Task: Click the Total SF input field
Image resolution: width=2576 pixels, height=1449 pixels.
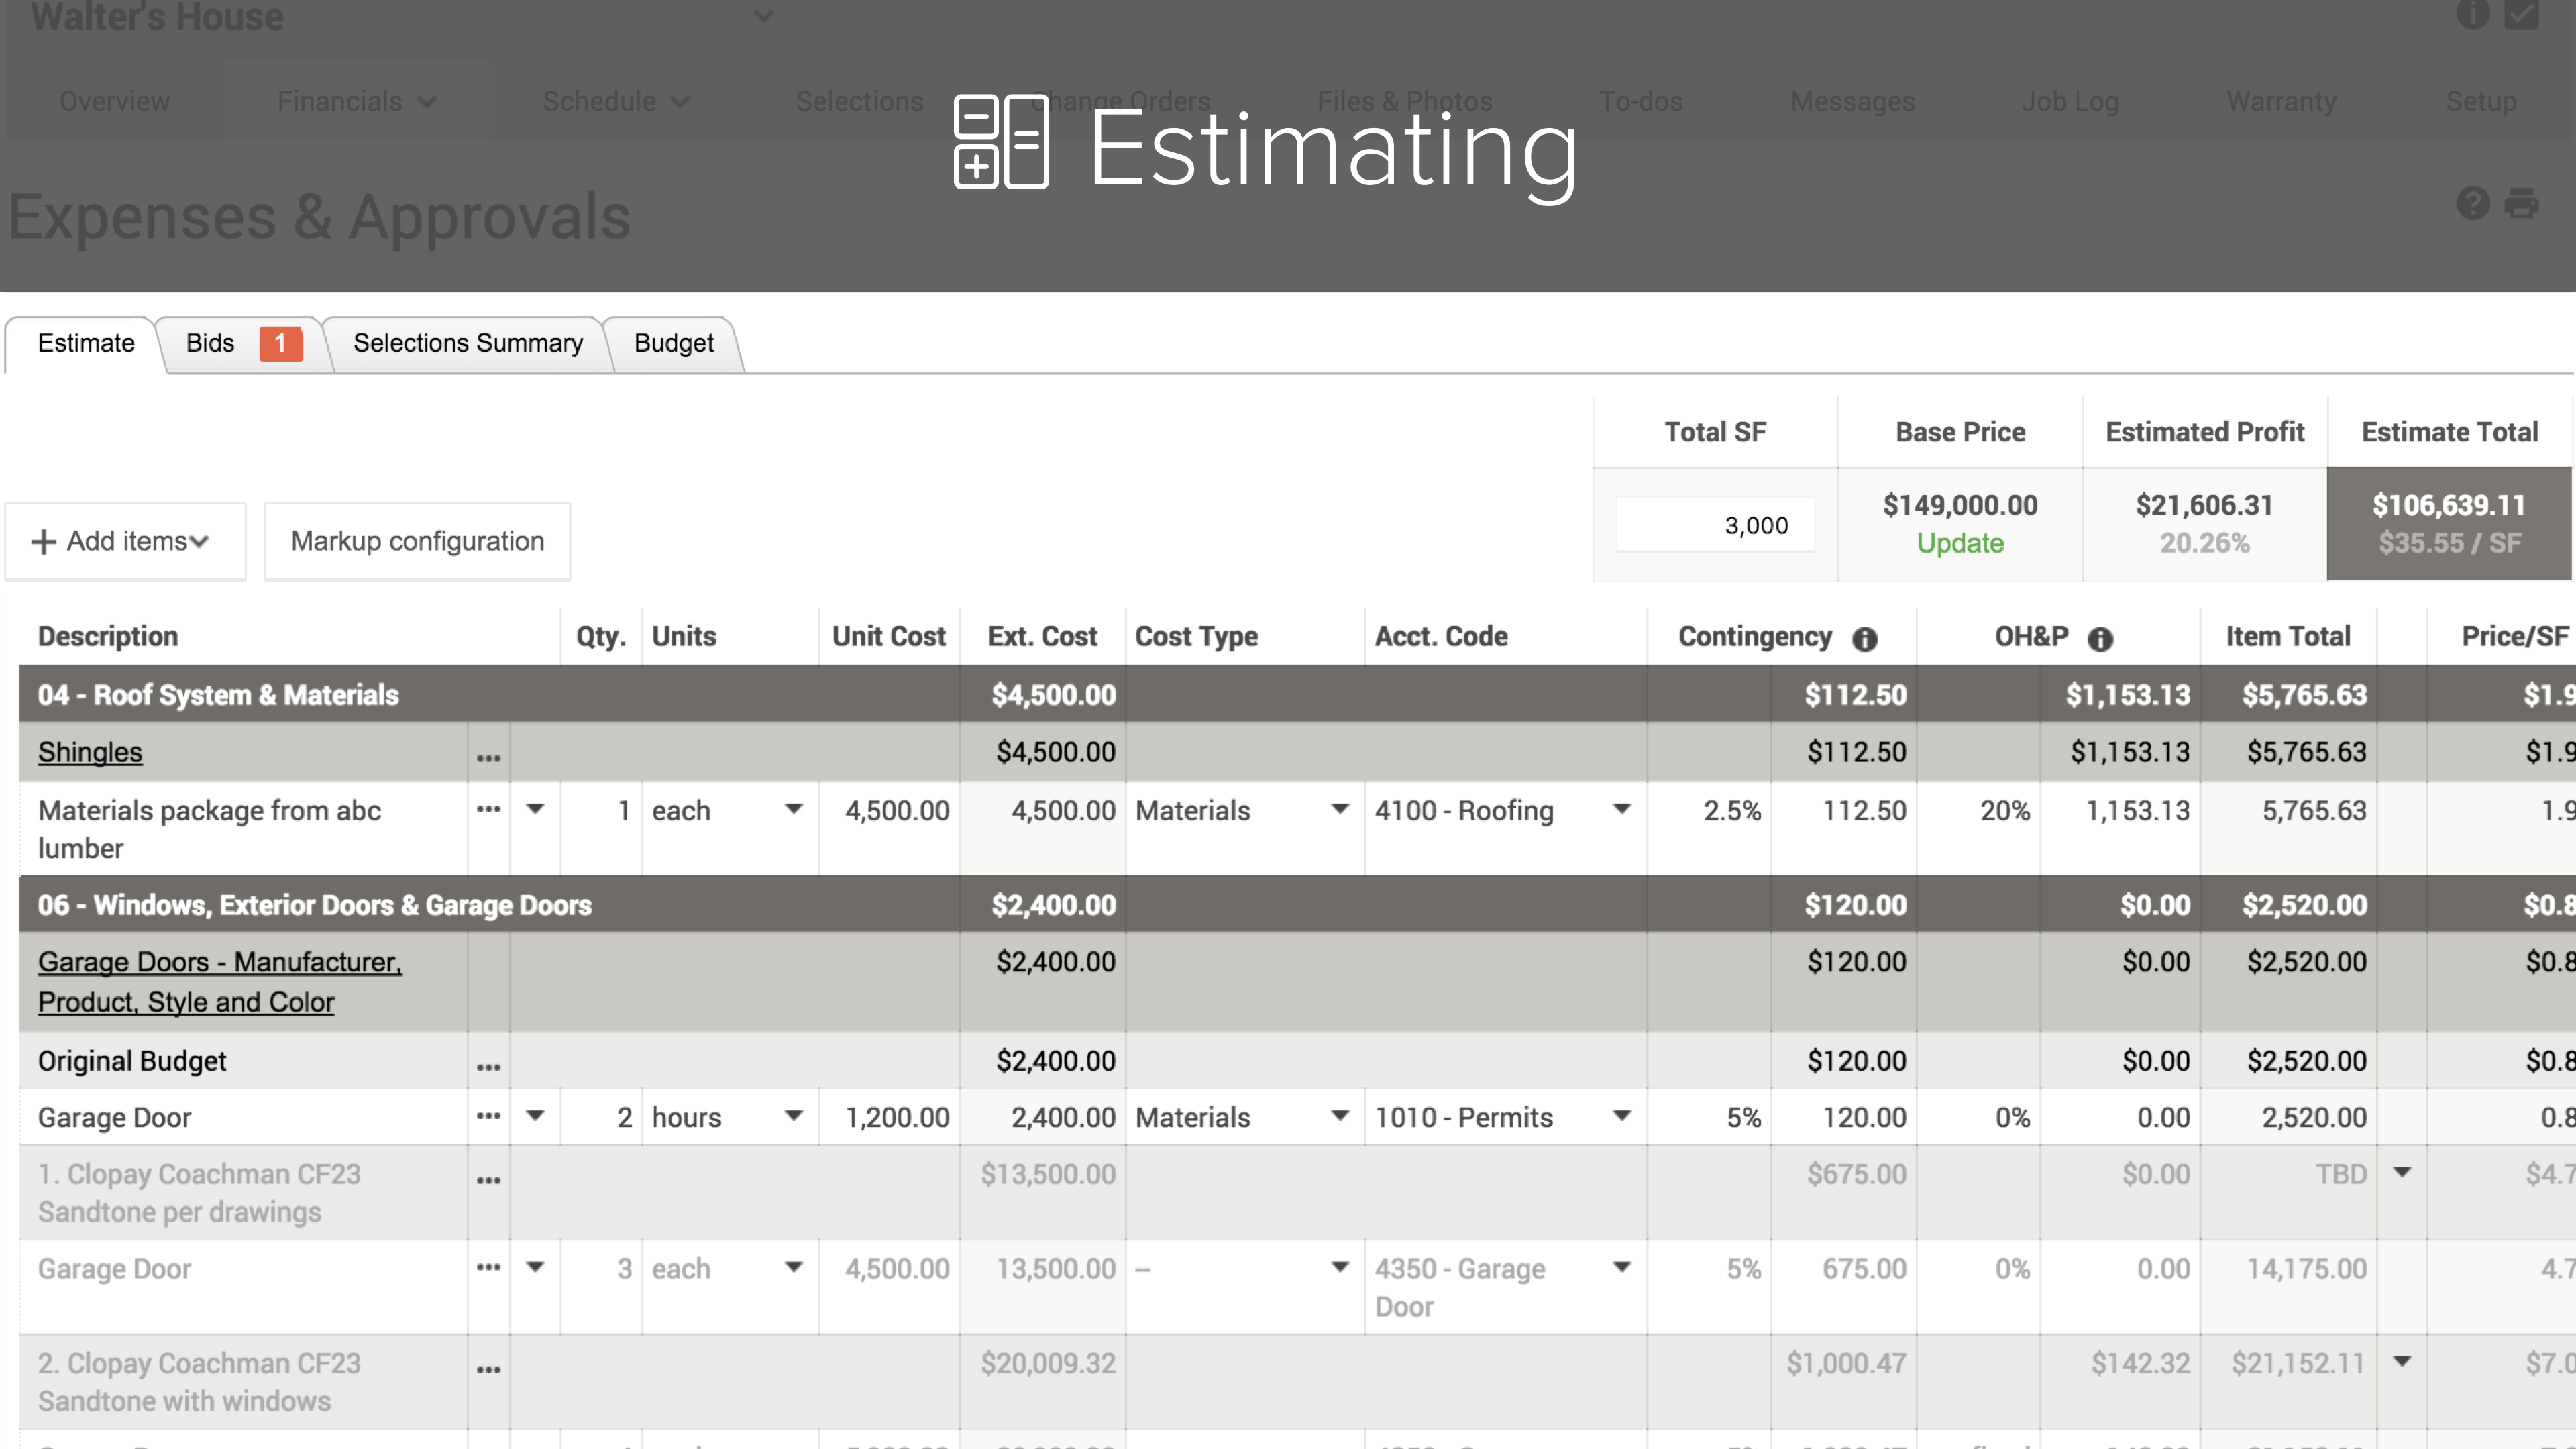Action: [x=1715, y=525]
